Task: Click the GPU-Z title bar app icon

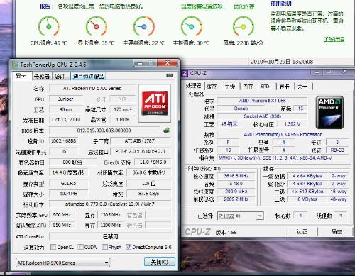Action: (x=15, y=65)
